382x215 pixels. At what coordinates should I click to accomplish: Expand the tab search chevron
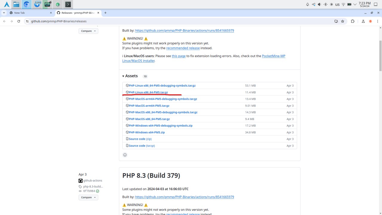(4, 13)
